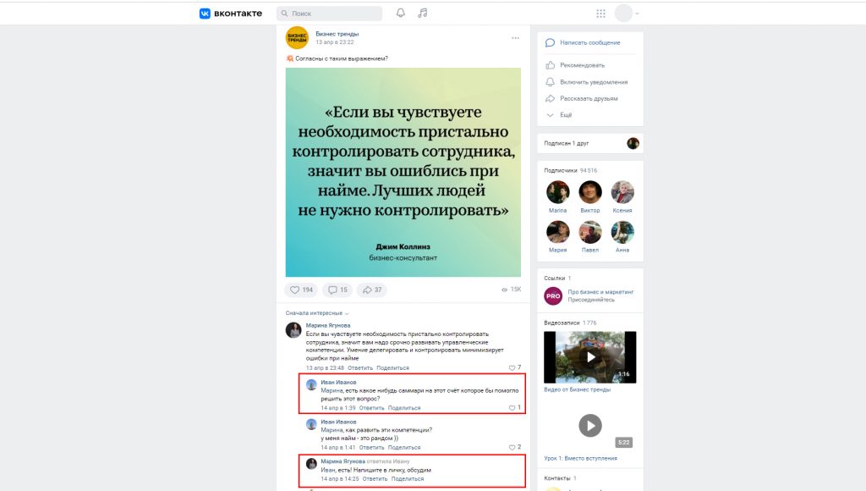The width and height of the screenshot is (866, 491).
Task: Share the post using the arrow icon
Action: tap(370, 290)
